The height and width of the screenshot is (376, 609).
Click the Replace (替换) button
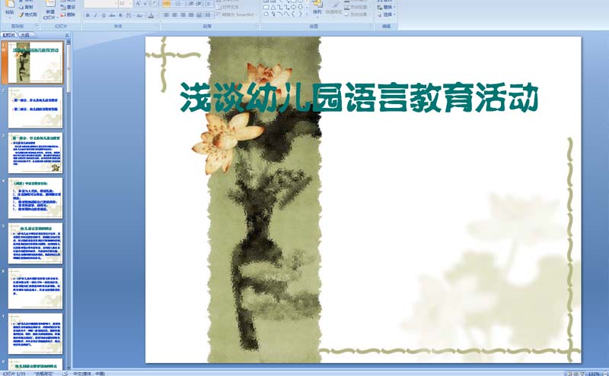pyautogui.click(x=386, y=7)
